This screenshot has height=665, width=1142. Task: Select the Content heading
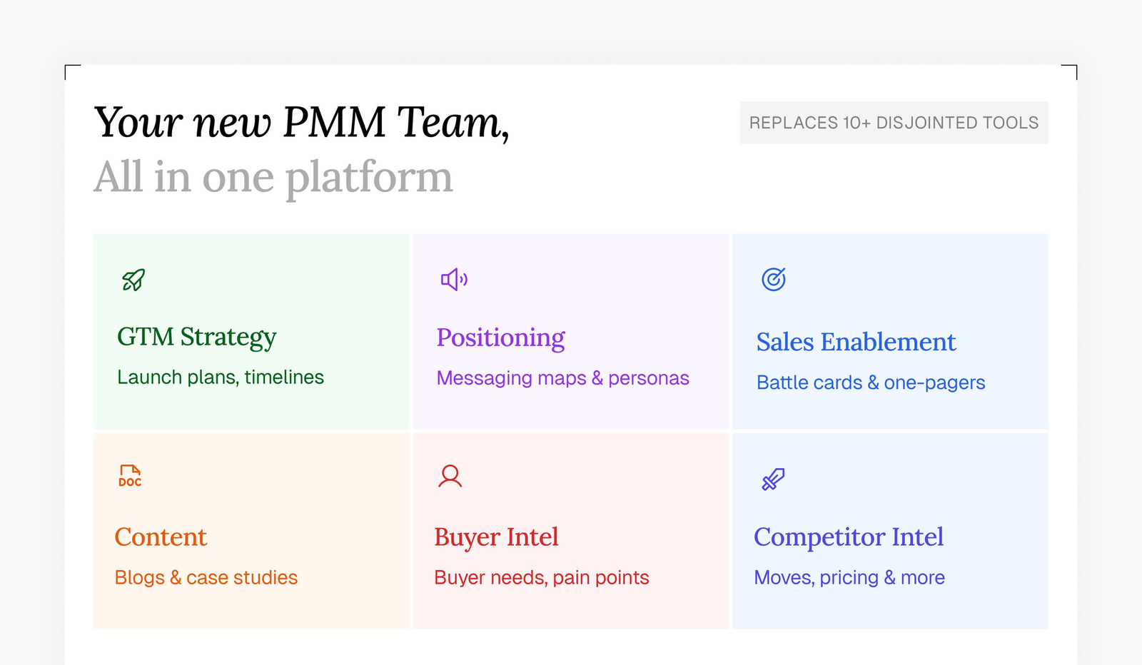point(161,537)
